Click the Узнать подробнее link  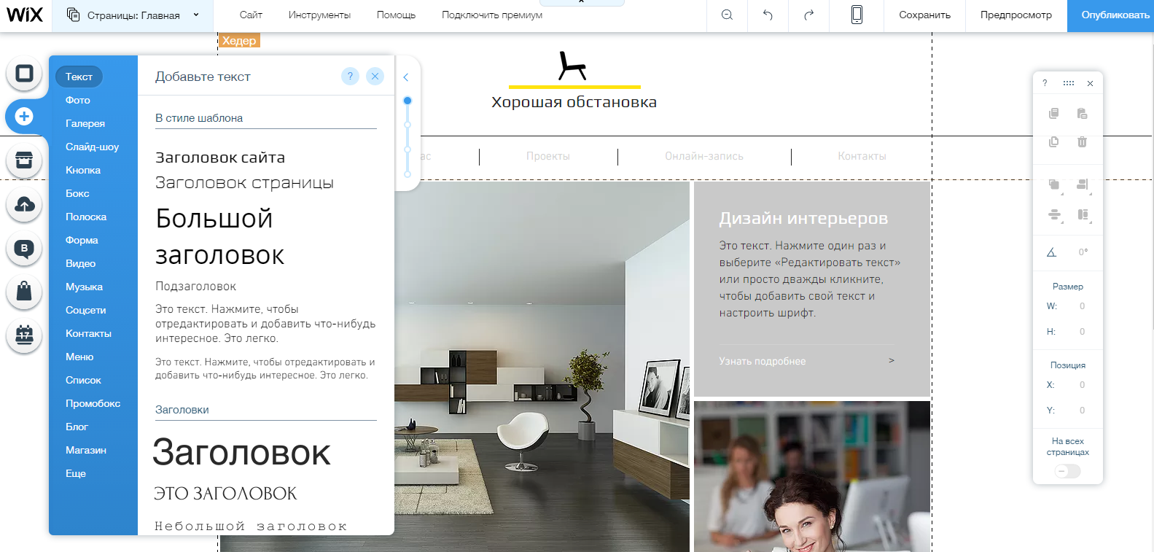(x=763, y=361)
